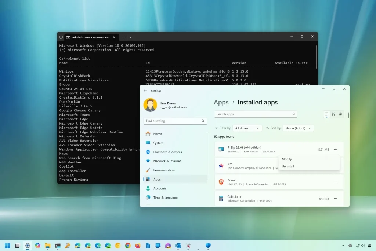Open three-dot menu for Brave app

click(336, 182)
